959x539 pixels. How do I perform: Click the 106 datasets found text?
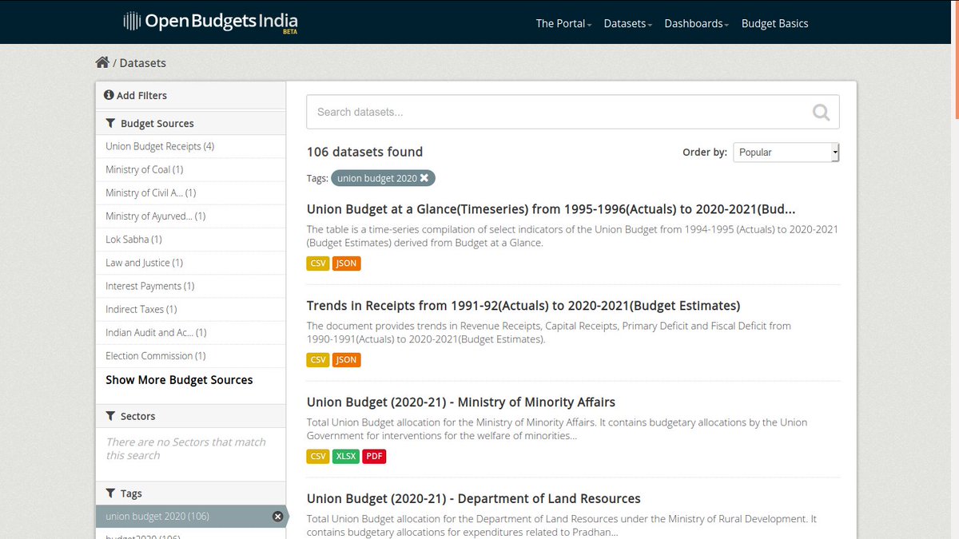[x=364, y=152]
